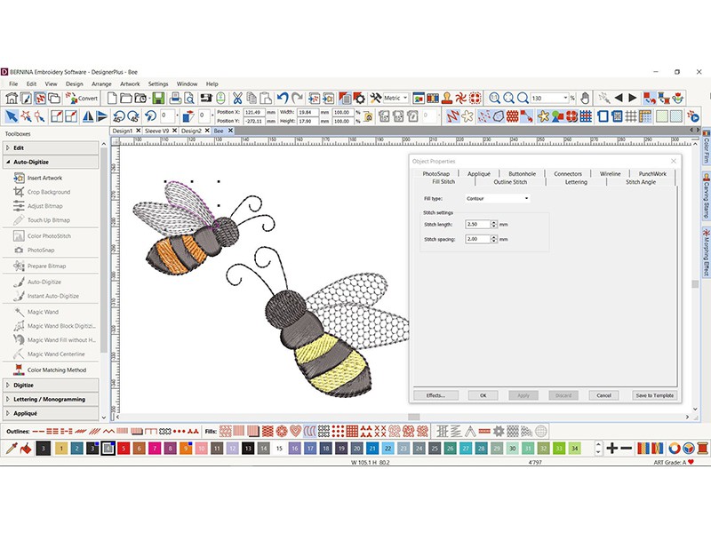This screenshot has height=533, width=711.
Task: Click the Save design icon
Action: (x=158, y=98)
